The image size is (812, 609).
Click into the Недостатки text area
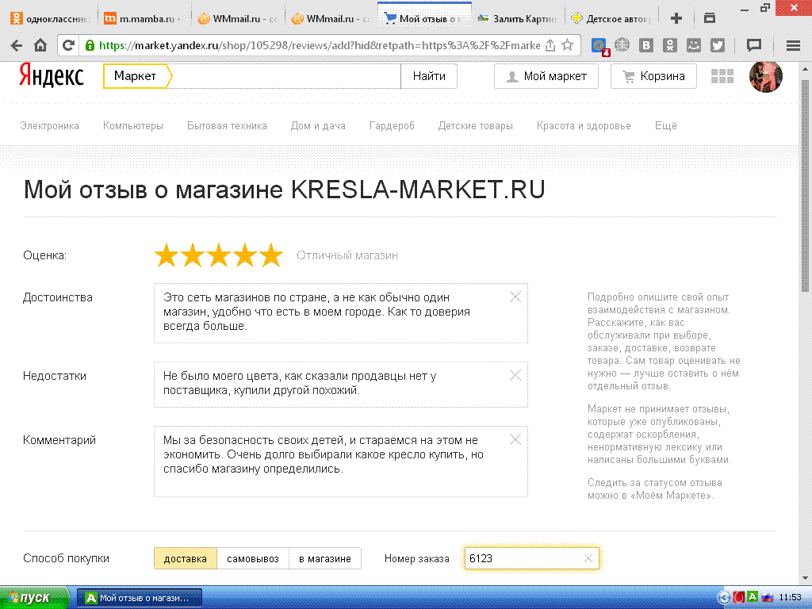click(x=341, y=385)
